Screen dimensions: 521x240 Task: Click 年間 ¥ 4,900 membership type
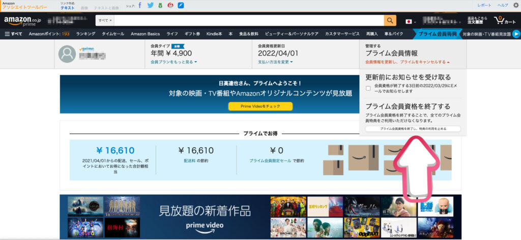coord(171,54)
